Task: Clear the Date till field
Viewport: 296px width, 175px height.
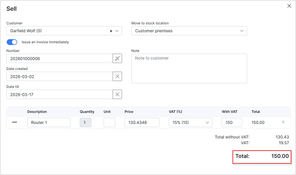Action: coord(117,94)
